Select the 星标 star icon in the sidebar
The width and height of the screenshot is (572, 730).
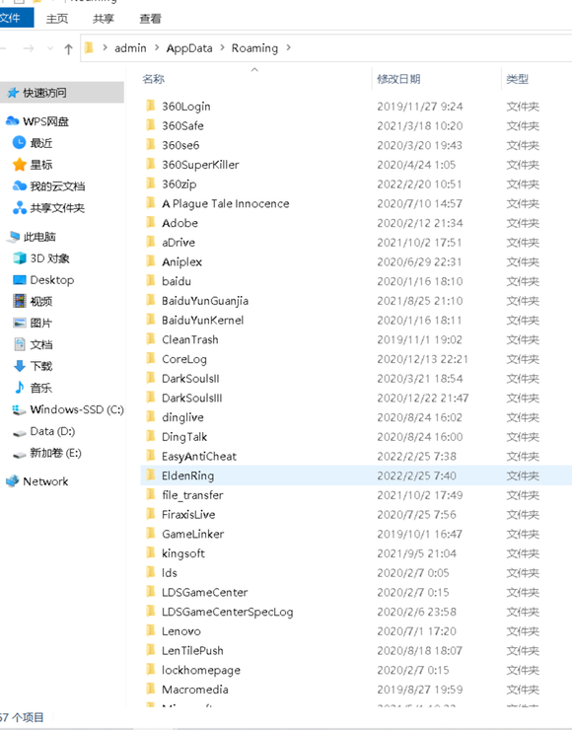[20, 165]
